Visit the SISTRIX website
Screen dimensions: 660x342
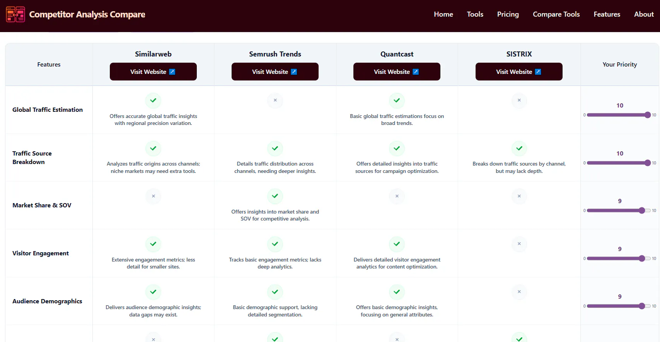[519, 72]
